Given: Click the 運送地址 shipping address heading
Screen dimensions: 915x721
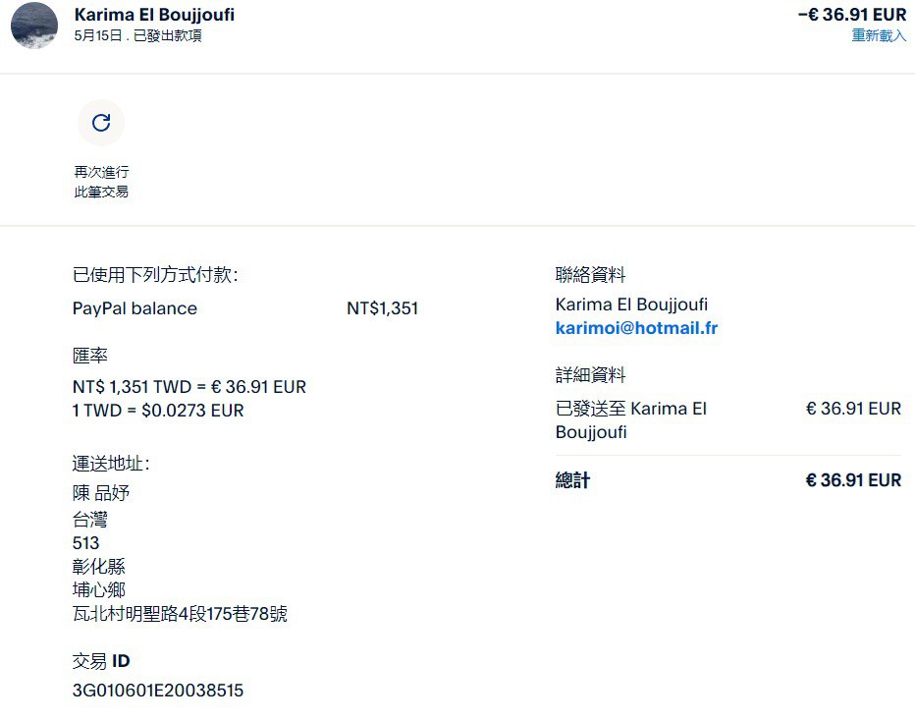Looking at the screenshot, I should [x=111, y=464].
